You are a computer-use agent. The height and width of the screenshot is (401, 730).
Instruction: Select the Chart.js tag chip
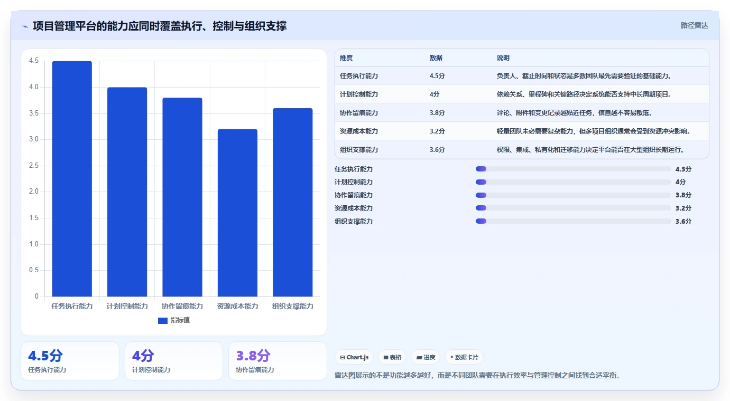[354, 357]
